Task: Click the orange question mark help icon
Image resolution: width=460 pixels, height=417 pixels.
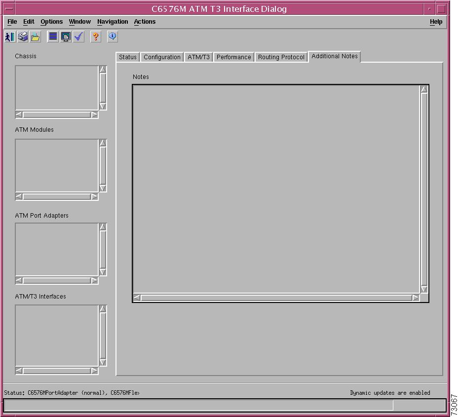Action: 96,37
